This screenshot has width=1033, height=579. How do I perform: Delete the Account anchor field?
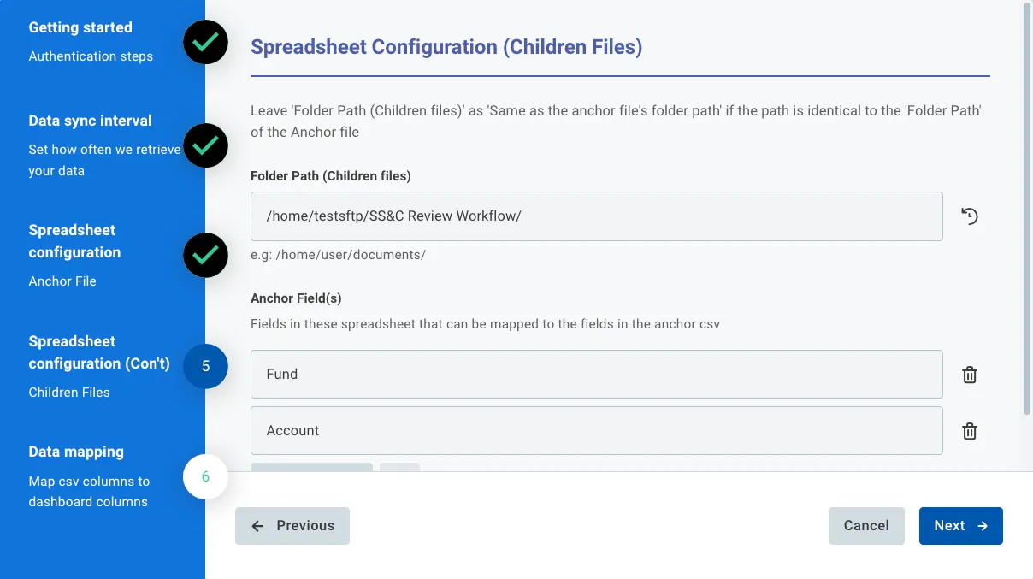point(970,431)
